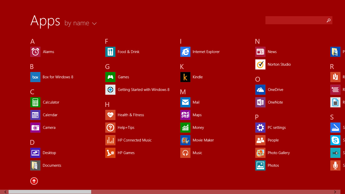Open the OneDrive cloud icon

click(x=260, y=90)
